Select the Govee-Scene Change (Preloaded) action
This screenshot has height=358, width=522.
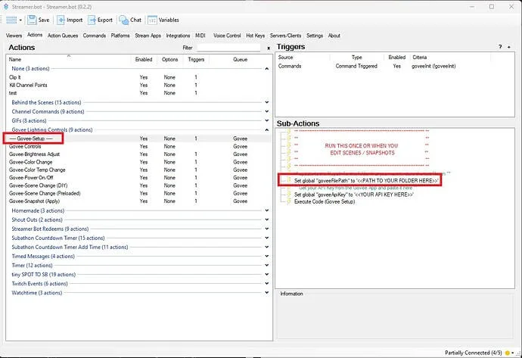point(138,194)
